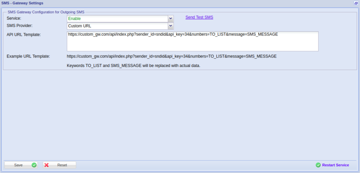Image resolution: width=360 pixels, height=173 pixels.
Task: Click the green checkmark icon on Save
Action: (x=34, y=165)
